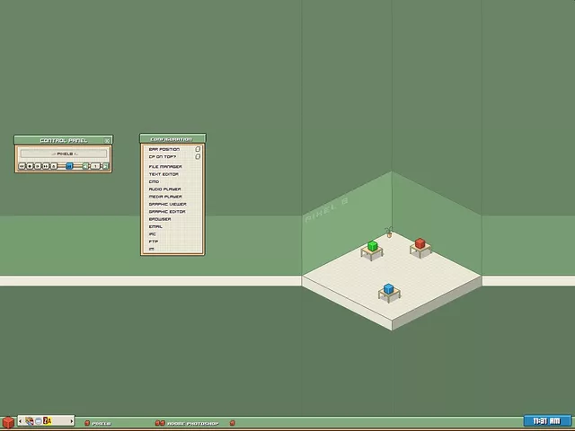The height and width of the screenshot is (431, 575).
Task: Click the red cube on the table
Action: [420, 243]
